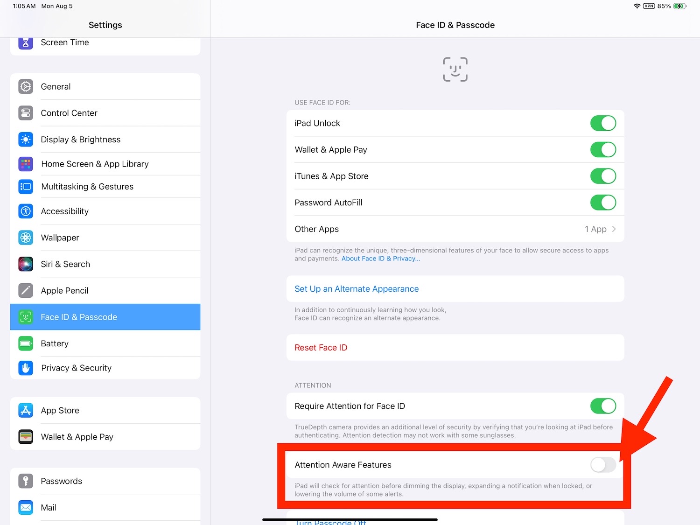Tap the Display & Brightness sun icon

coord(26,140)
